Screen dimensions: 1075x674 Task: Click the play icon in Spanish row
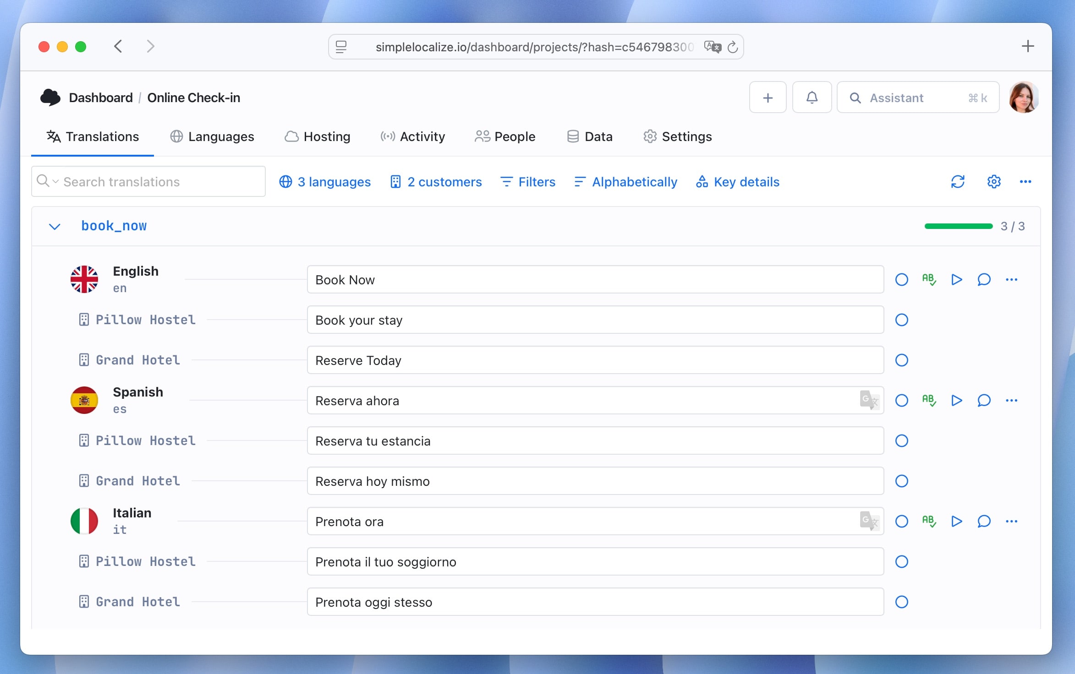point(956,401)
